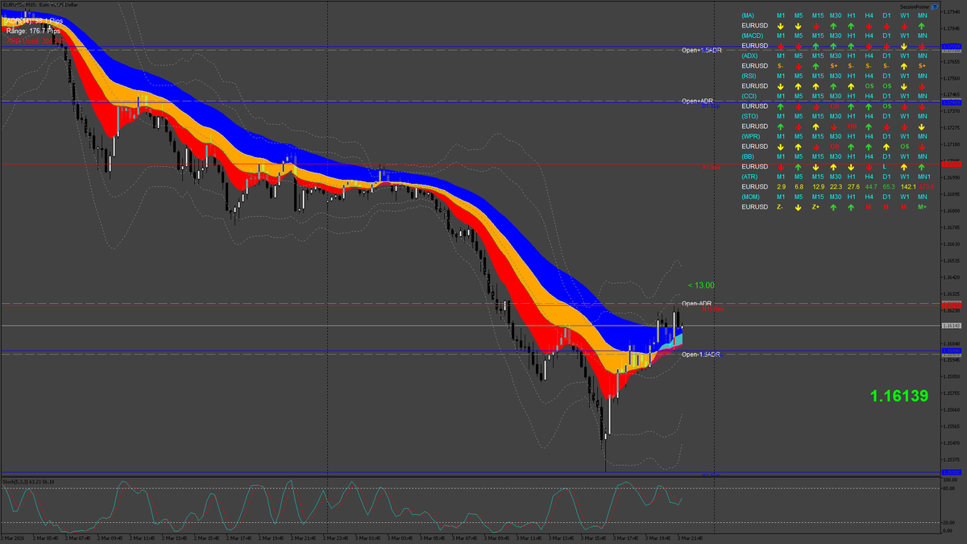Click the ADX row W1 yellow up arrow
The height and width of the screenshot is (544, 967).
904,66
